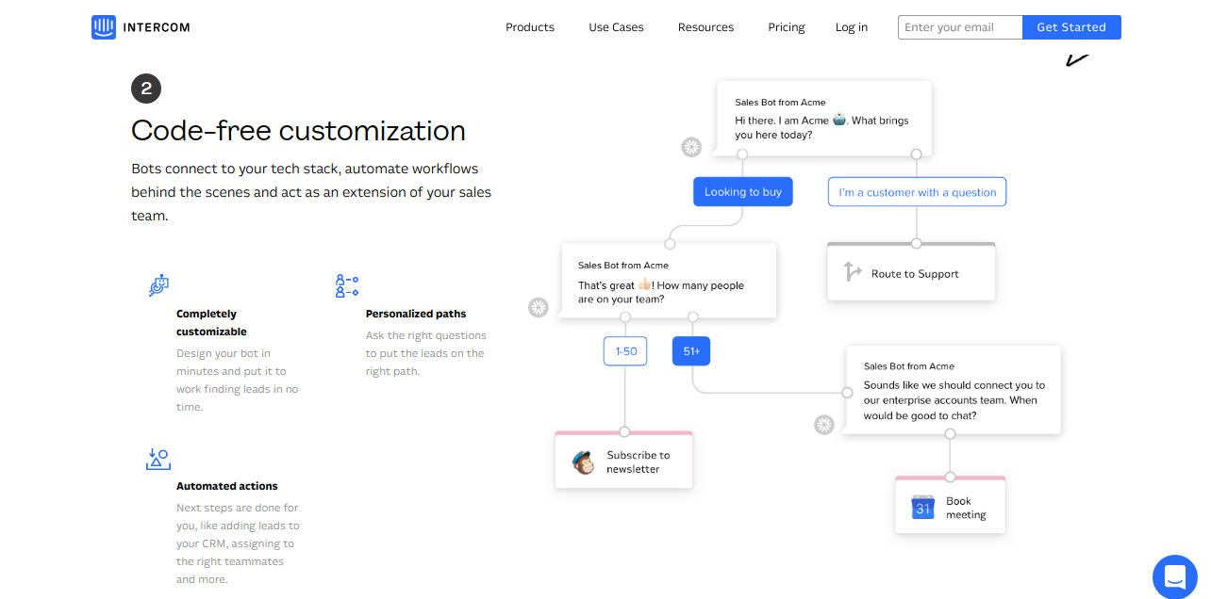Click the Get Started button

click(1071, 27)
